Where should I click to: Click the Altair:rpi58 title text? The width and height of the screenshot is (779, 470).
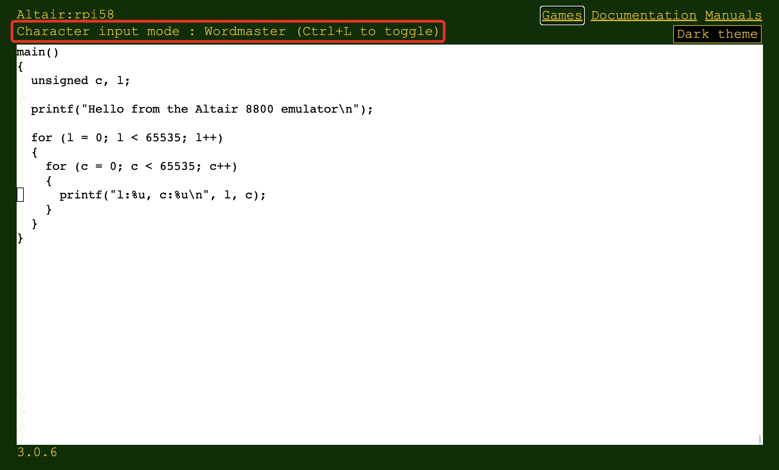[x=65, y=14]
